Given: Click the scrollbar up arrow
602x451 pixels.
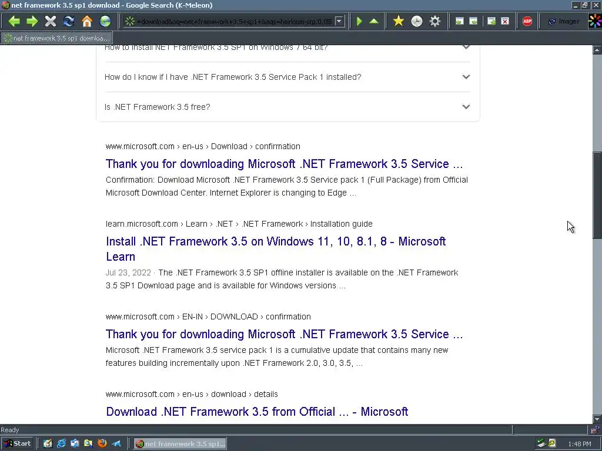Looking at the screenshot, I should click(x=597, y=50).
